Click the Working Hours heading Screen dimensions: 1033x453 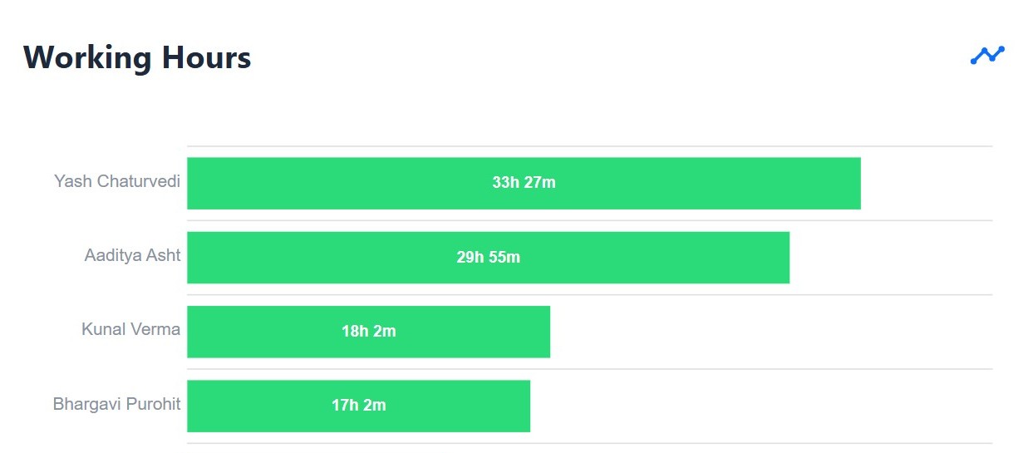(137, 57)
